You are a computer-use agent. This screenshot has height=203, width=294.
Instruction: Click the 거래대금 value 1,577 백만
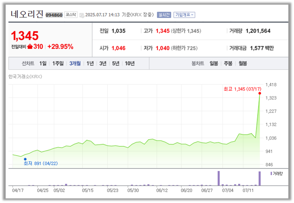tap(262, 48)
